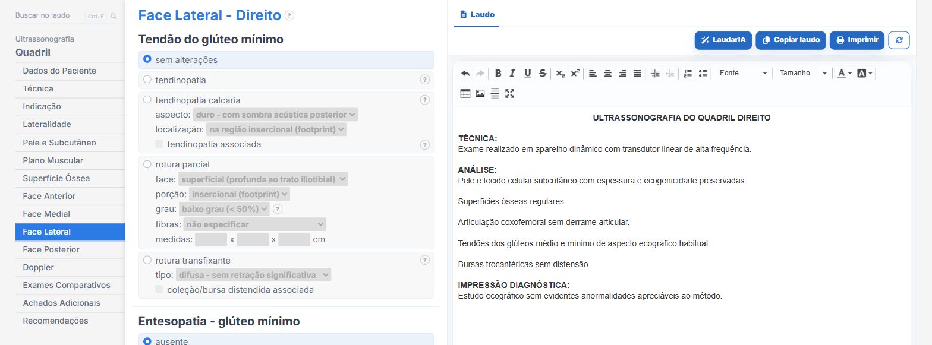Toggle italic formatting in the editor toolbar
The width and height of the screenshot is (932, 345).
[512, 73]
